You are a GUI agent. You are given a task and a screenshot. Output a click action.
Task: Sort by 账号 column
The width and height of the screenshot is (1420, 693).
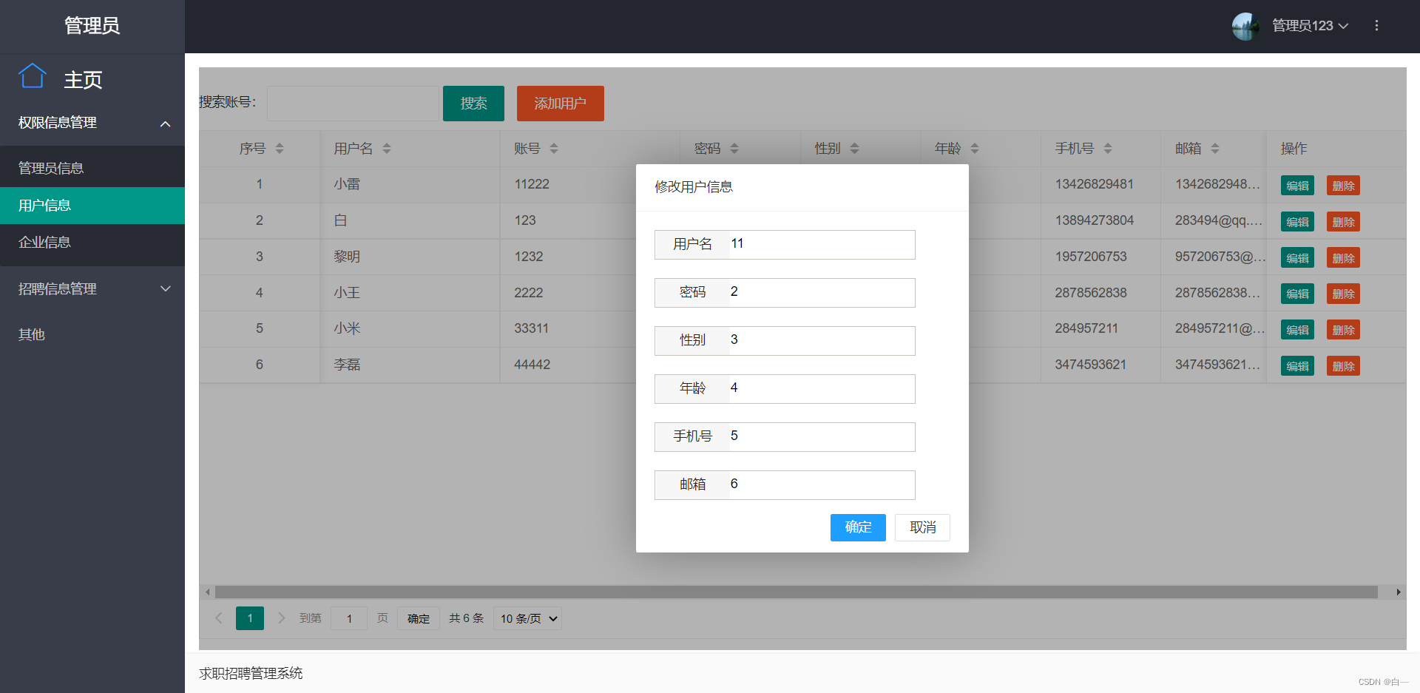click(x=554, y=149)
